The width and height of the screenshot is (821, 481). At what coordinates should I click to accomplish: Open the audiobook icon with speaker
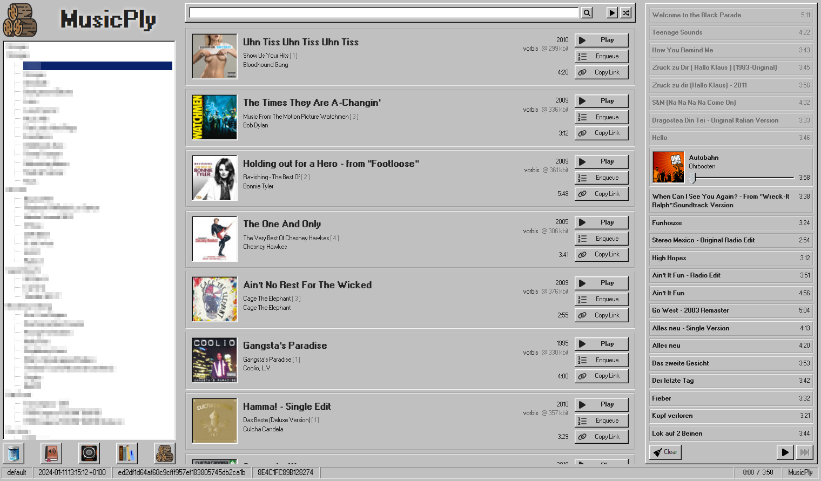coord(51,453)
